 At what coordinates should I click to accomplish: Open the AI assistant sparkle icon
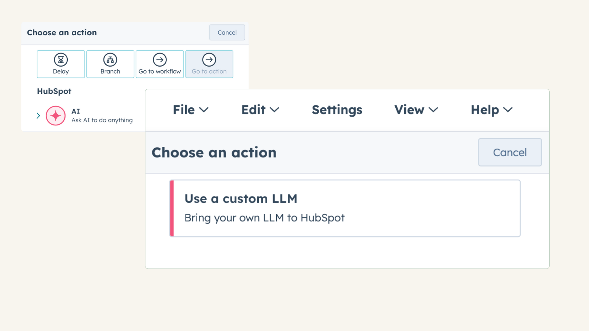[56, 115]
